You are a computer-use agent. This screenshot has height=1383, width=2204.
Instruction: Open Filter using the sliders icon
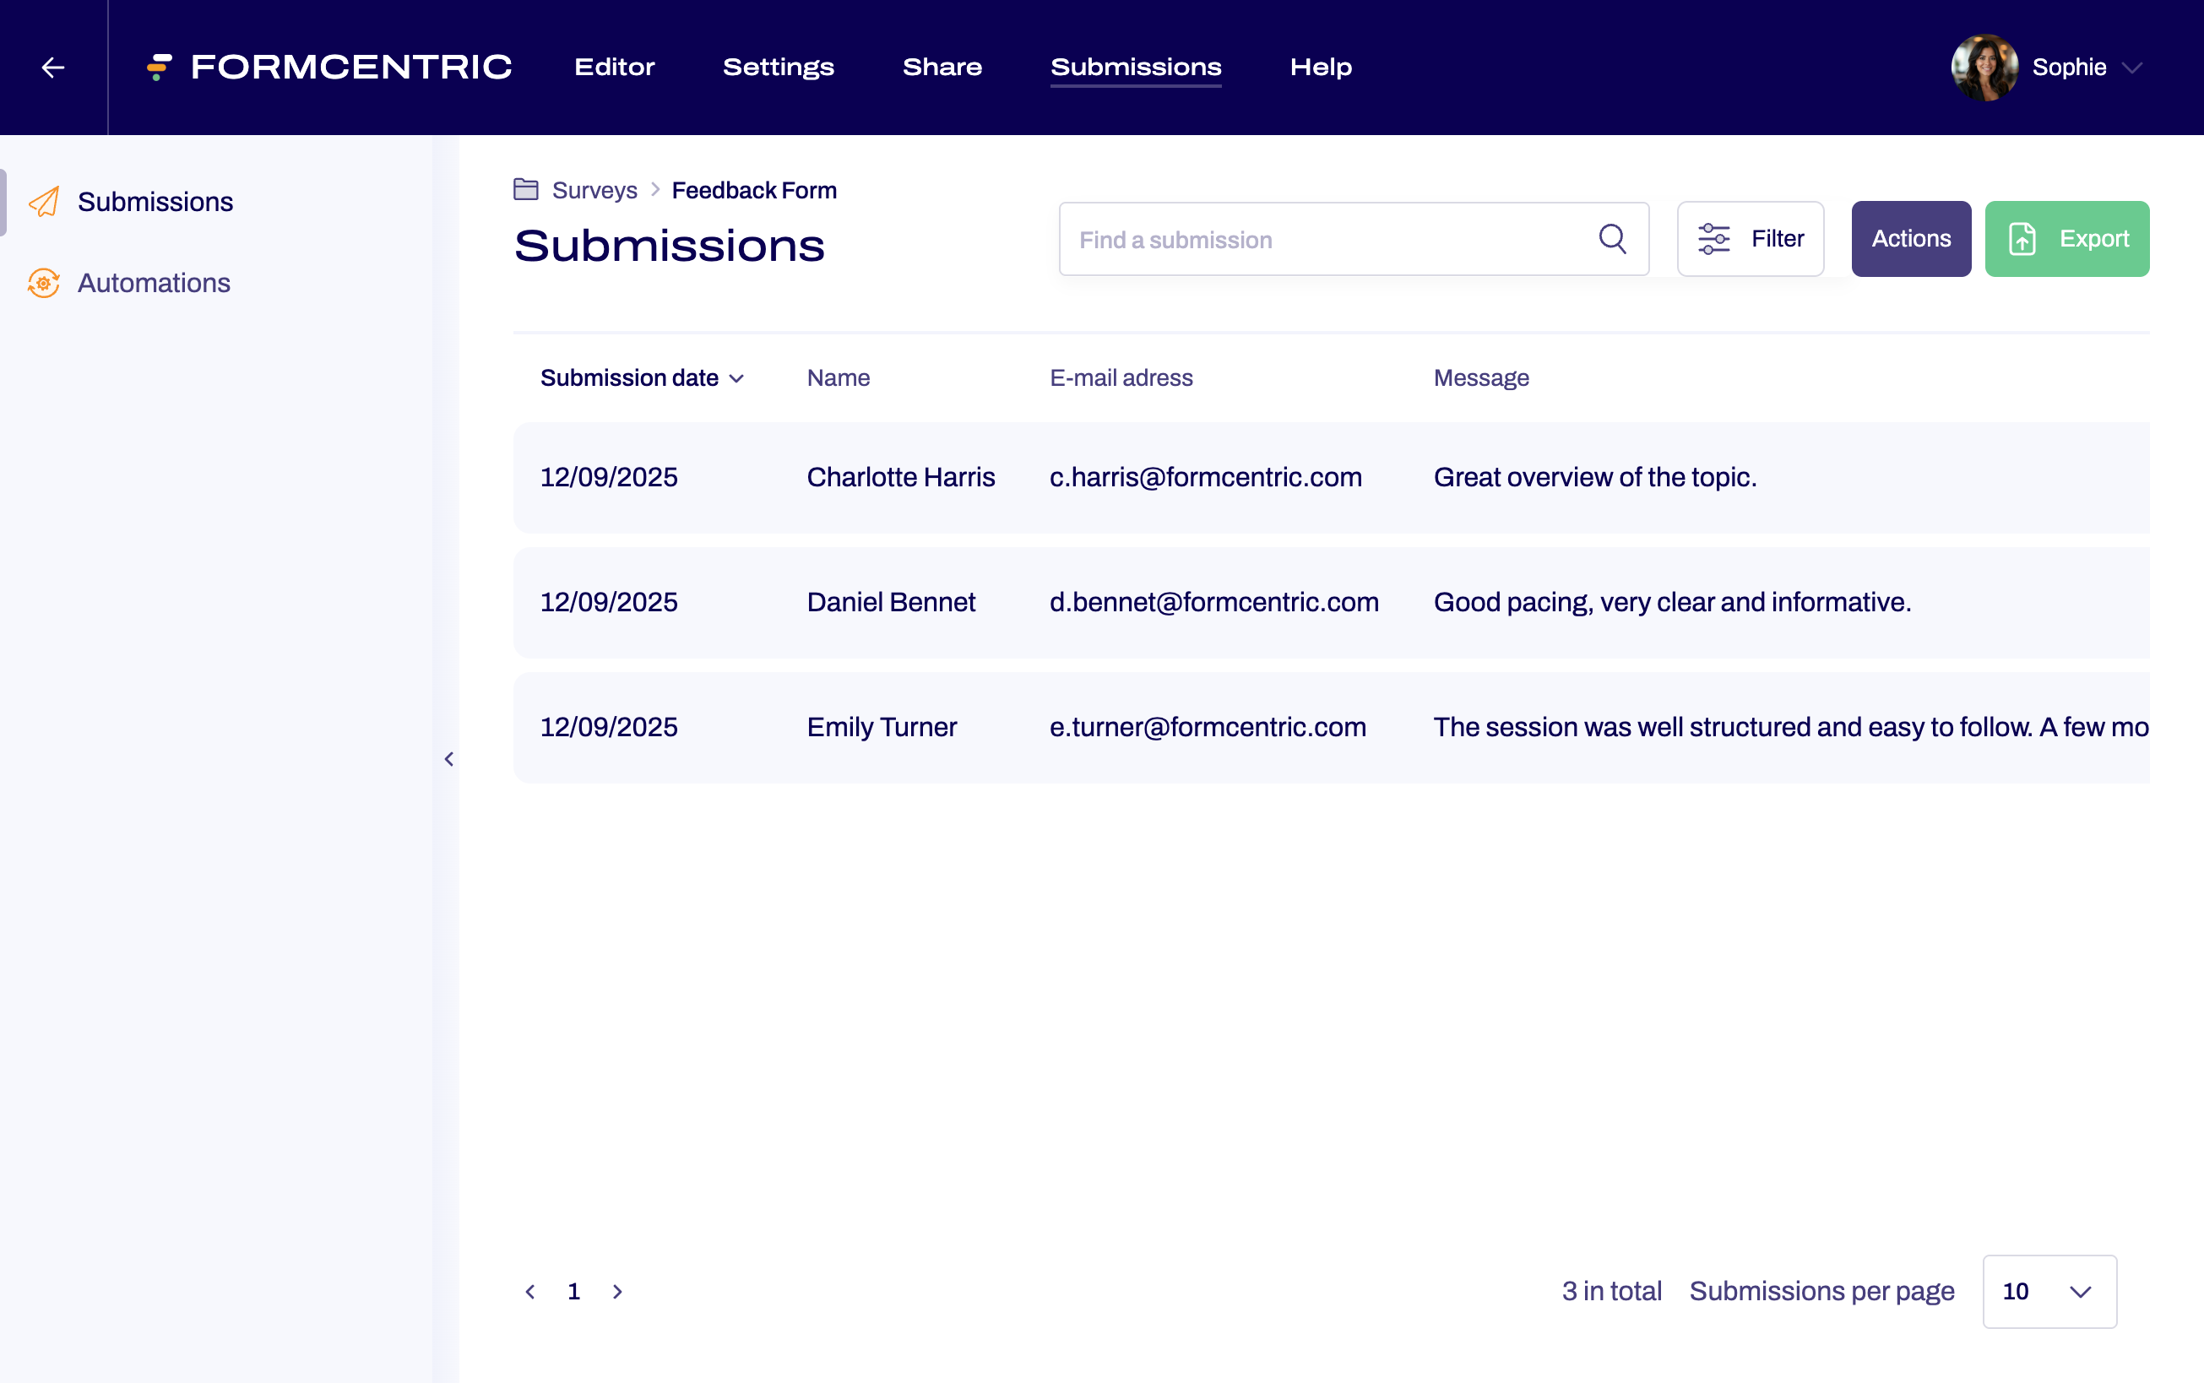1713,239
